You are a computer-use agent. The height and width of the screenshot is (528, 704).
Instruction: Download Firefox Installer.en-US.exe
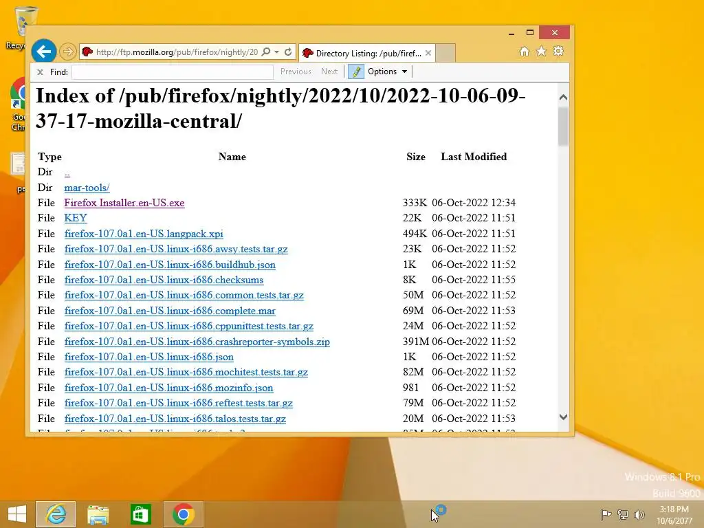pos(124,203)
